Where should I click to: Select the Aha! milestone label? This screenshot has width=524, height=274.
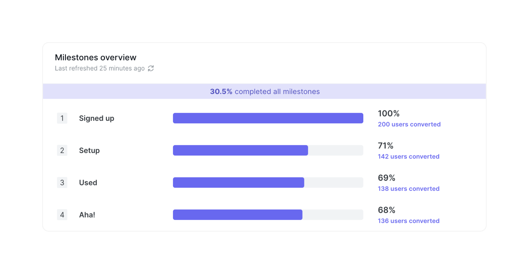coord(87,215)
